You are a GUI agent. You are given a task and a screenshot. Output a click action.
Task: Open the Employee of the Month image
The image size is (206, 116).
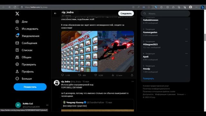pos(80,52)
